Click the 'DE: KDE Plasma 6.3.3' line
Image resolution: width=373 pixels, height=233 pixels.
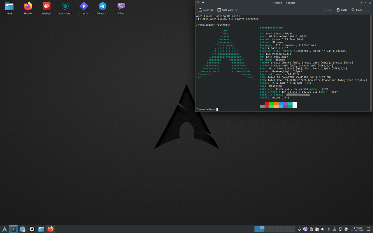[275, 54]
